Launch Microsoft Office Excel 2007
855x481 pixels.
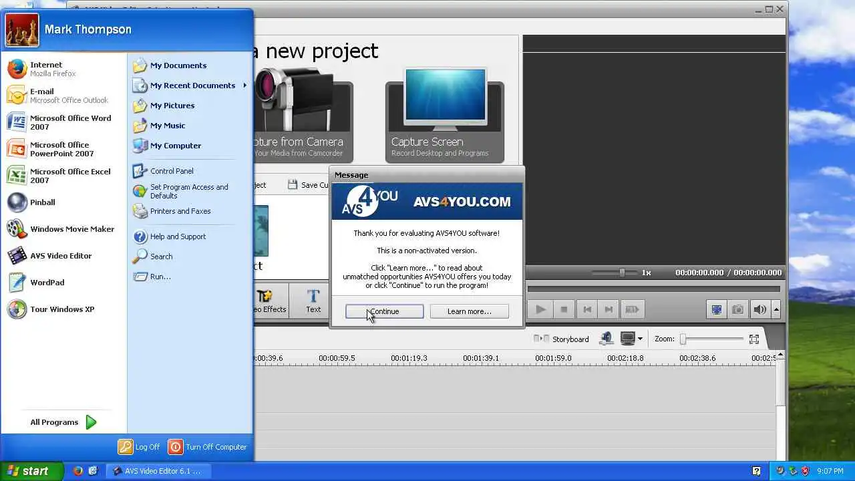click(x=63, y=176)
